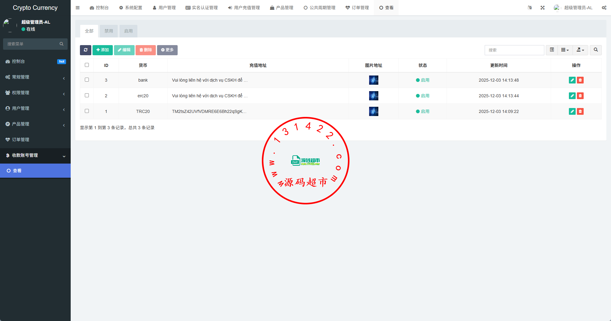611x321 pixels.
Task: Click the red delete icon for TRC20 row
Action: pyautogui.click(x=580, y=111)
